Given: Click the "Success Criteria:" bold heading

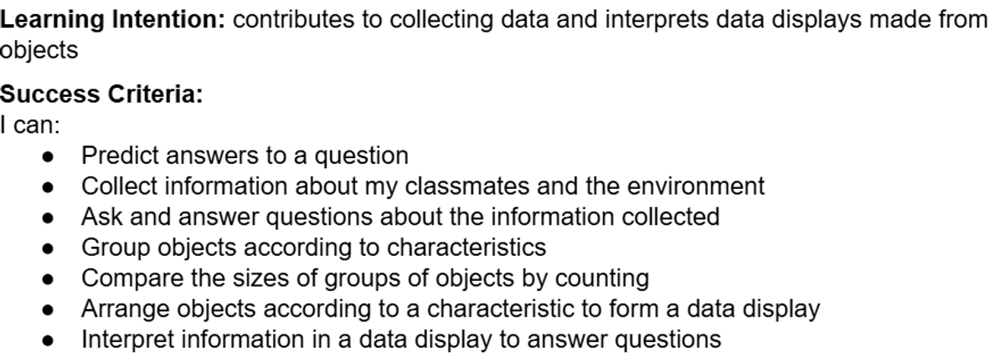Looking at the screenshot, I should click(100, 95).
